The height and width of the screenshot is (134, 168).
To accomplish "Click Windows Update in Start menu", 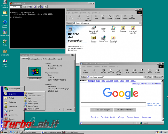I will tap(14, 89).
